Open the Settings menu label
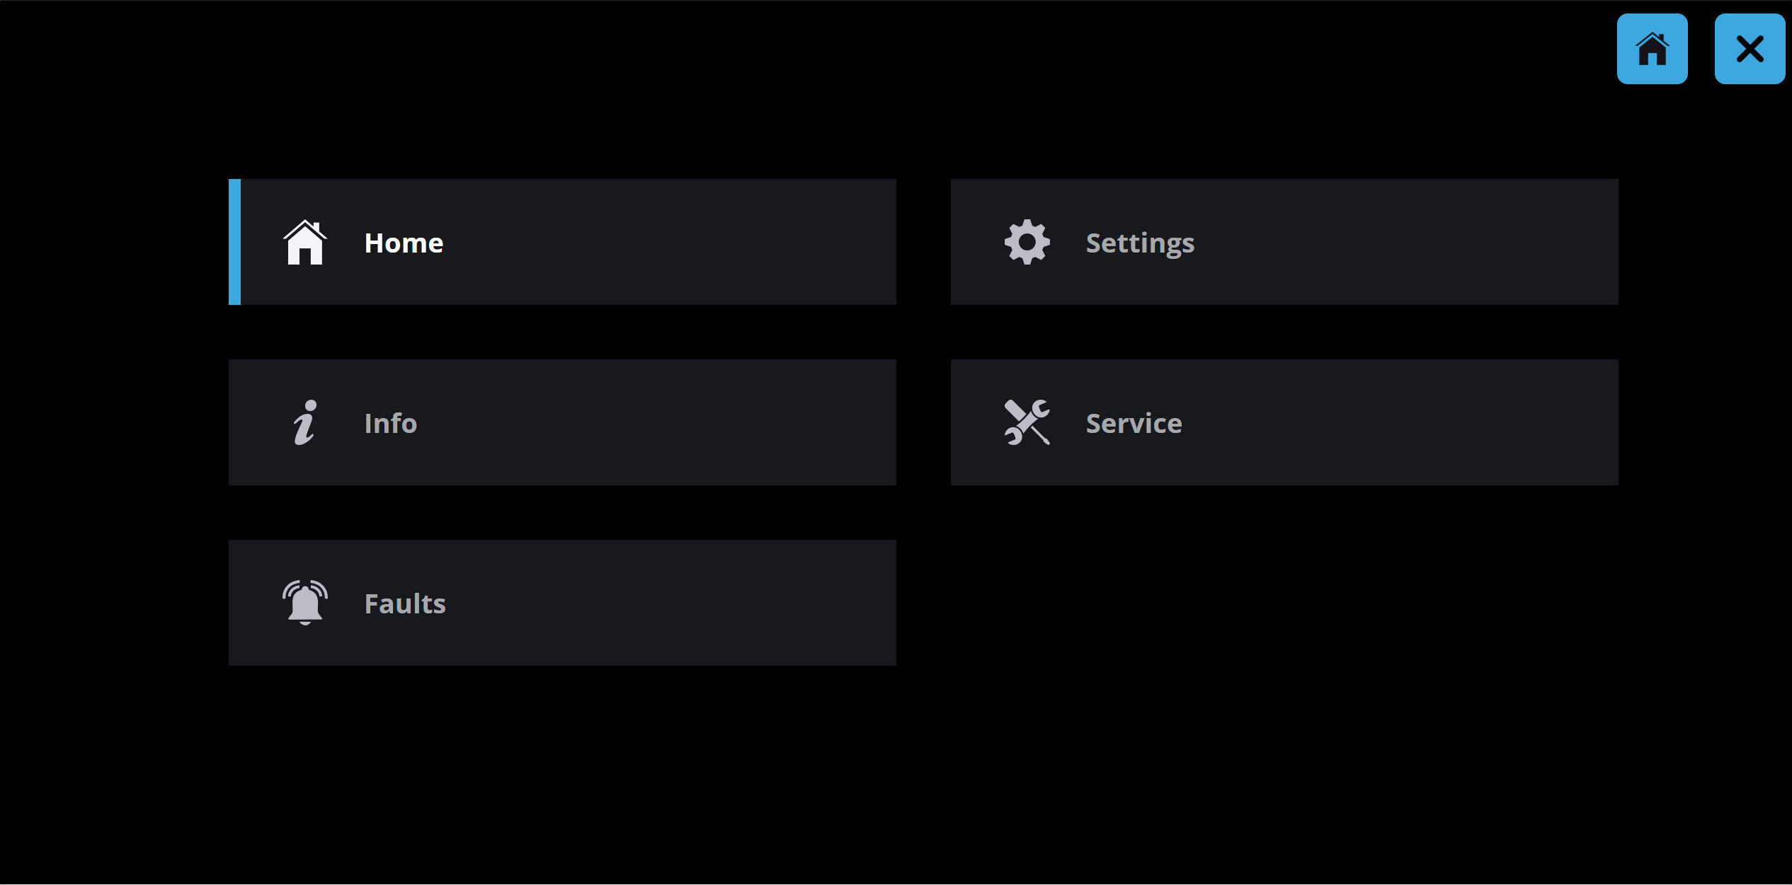 [x=1140, y=243]
